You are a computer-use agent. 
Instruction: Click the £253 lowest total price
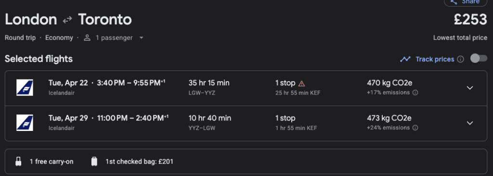click(470, 20)
